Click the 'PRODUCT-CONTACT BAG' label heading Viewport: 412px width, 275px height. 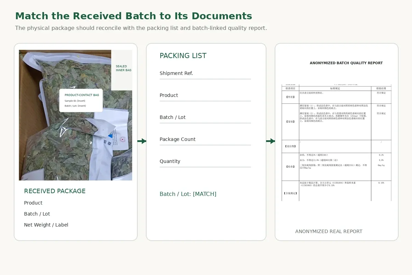82,95
